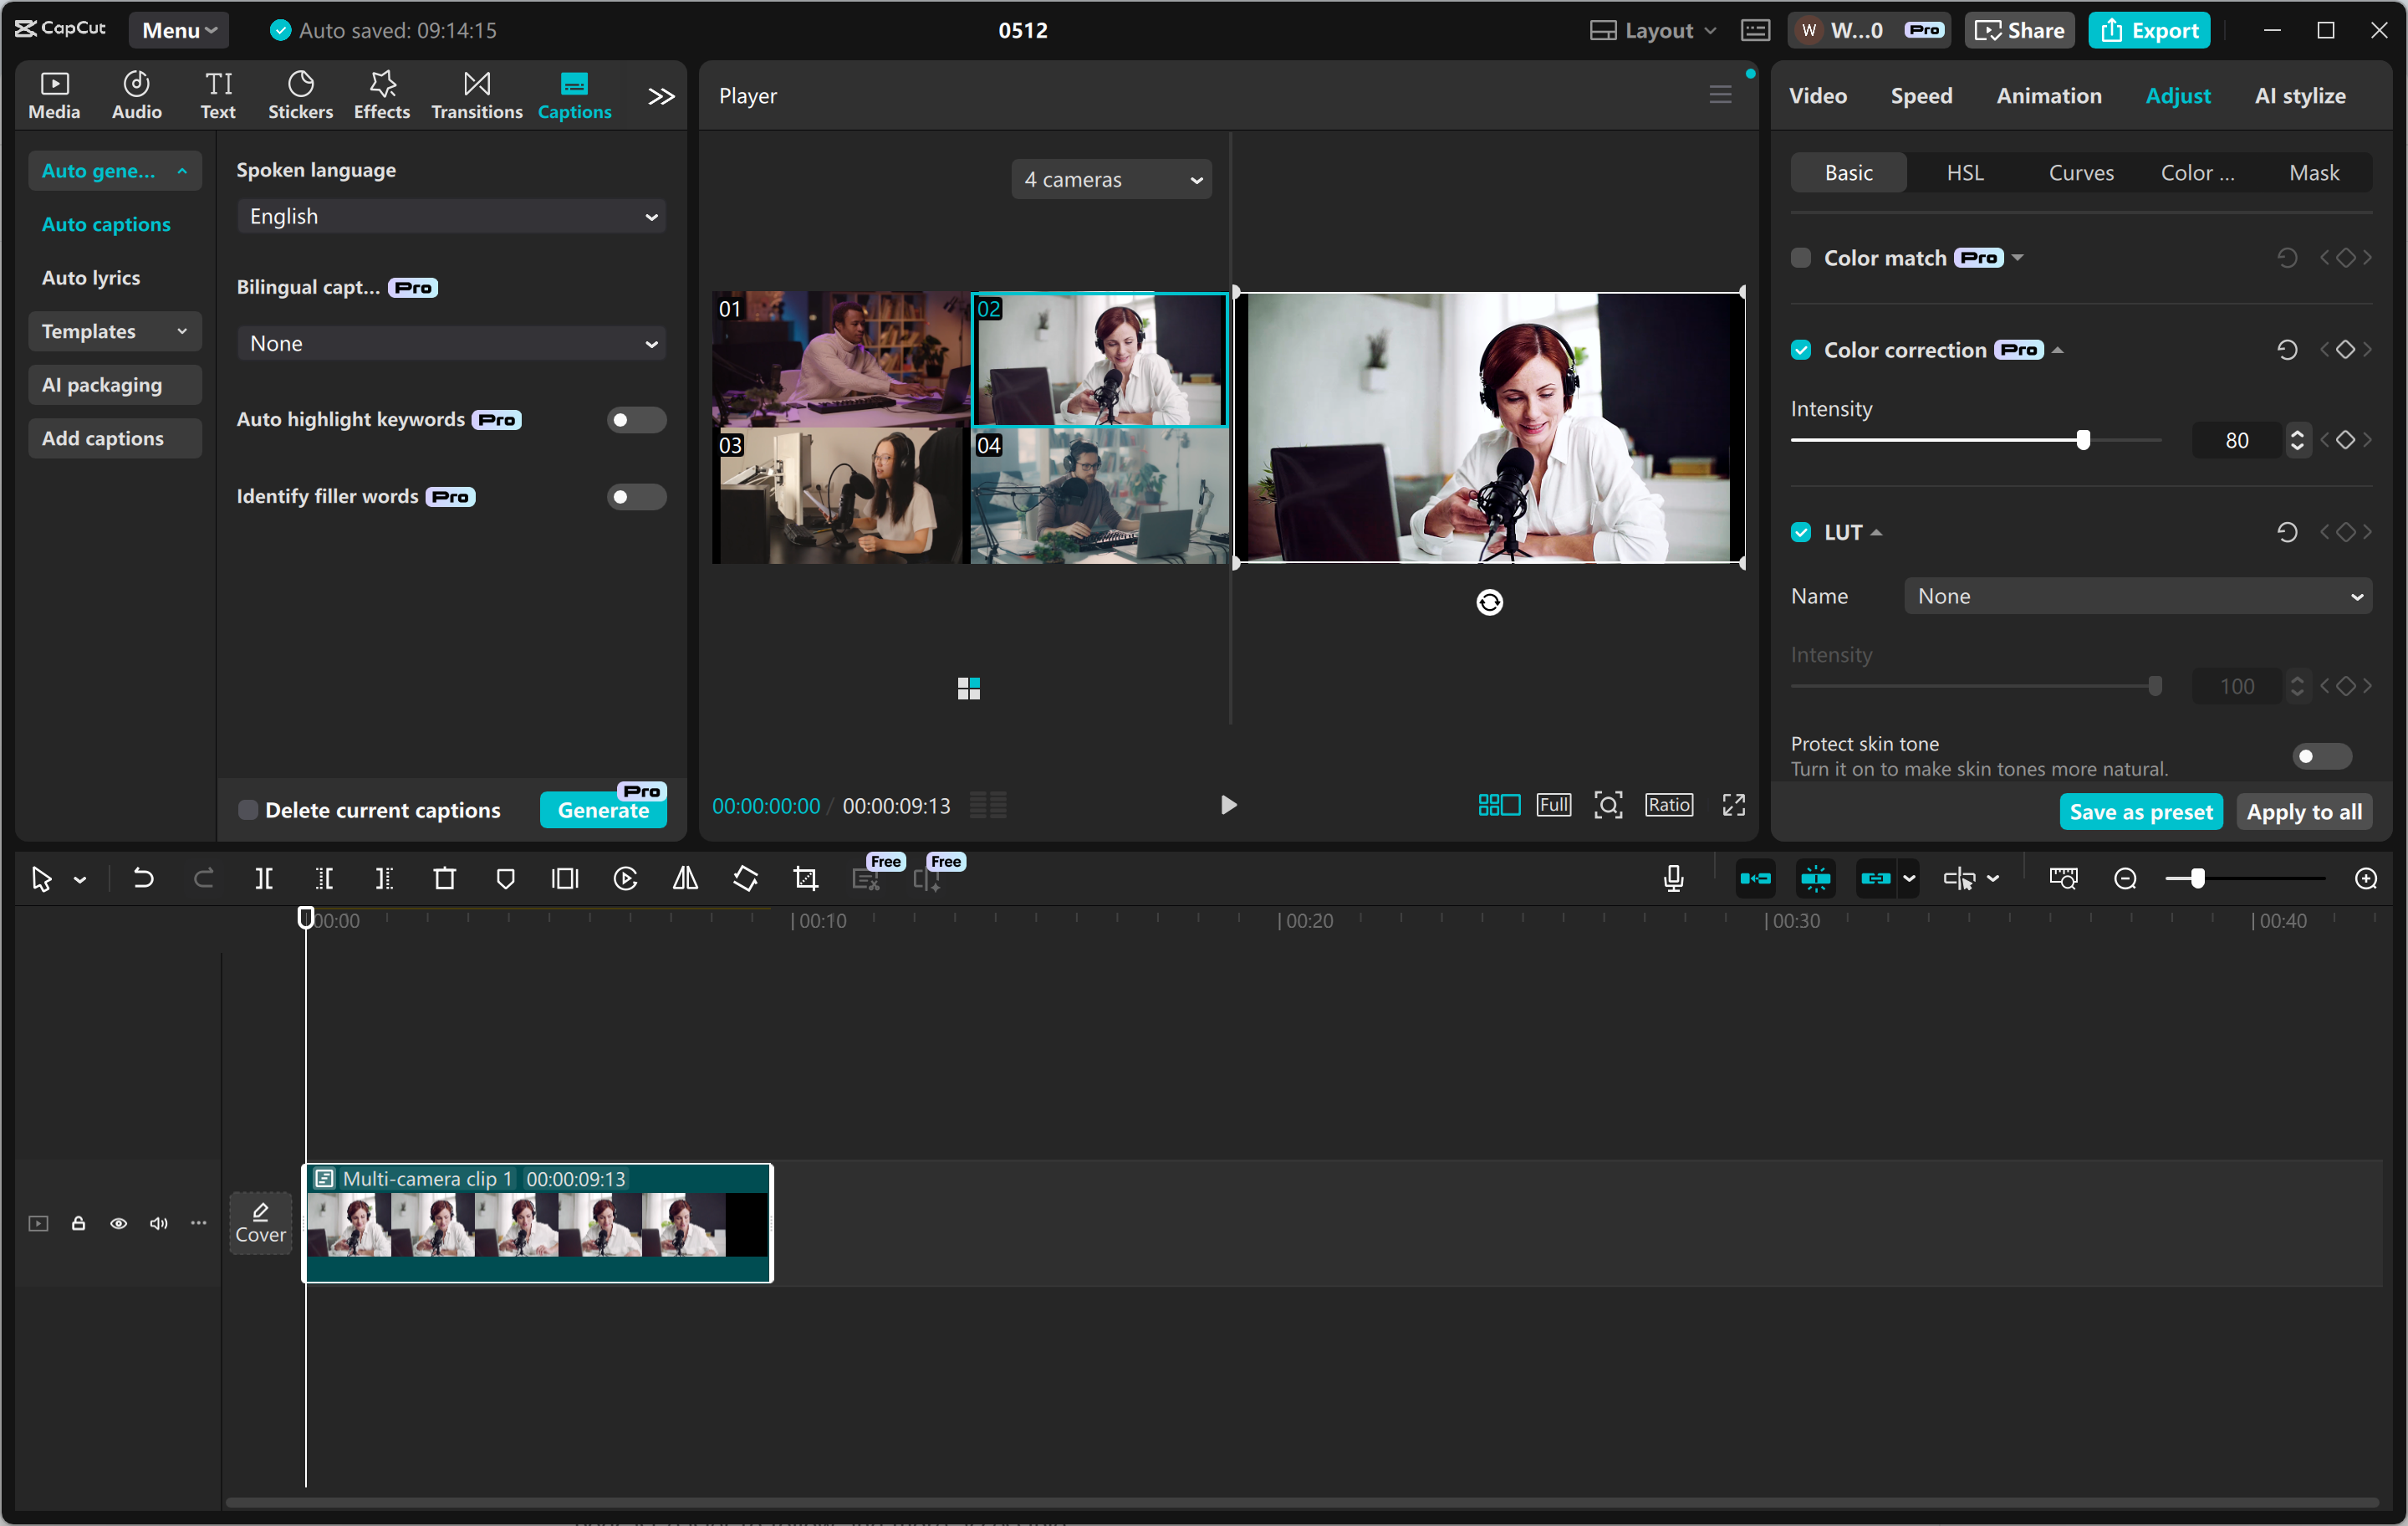Select the Crop tool in the toolbar

point(805,878)
